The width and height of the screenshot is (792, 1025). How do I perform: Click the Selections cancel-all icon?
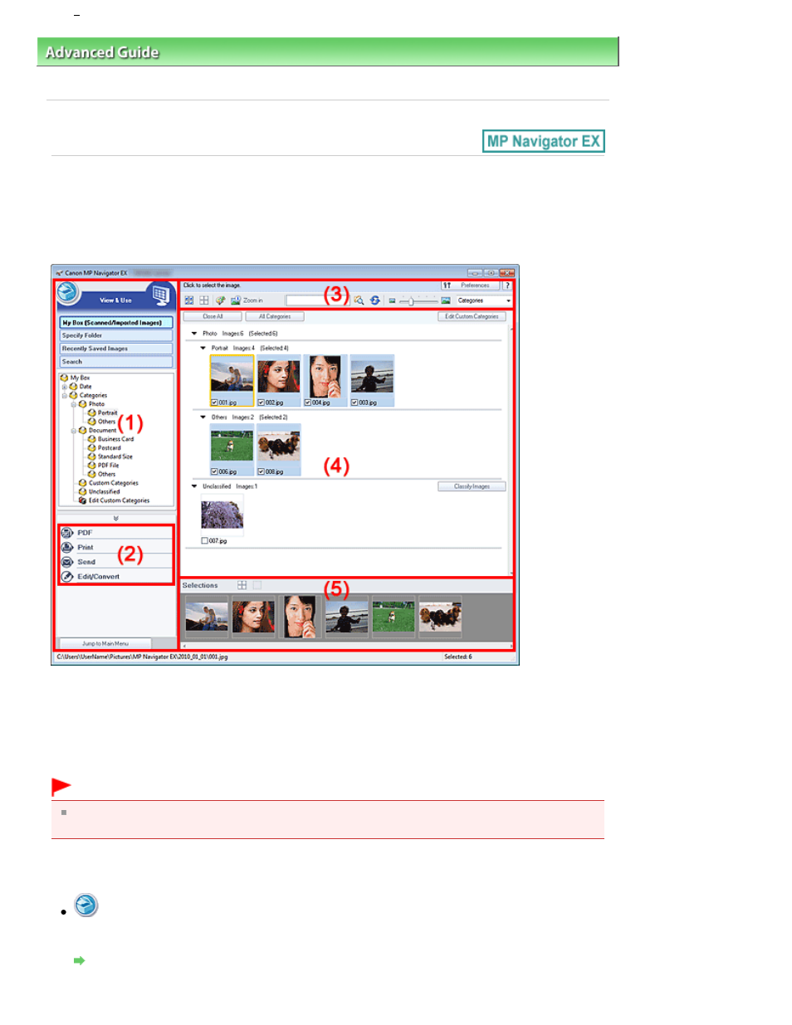pyautogui.click(x=257, y=585)
